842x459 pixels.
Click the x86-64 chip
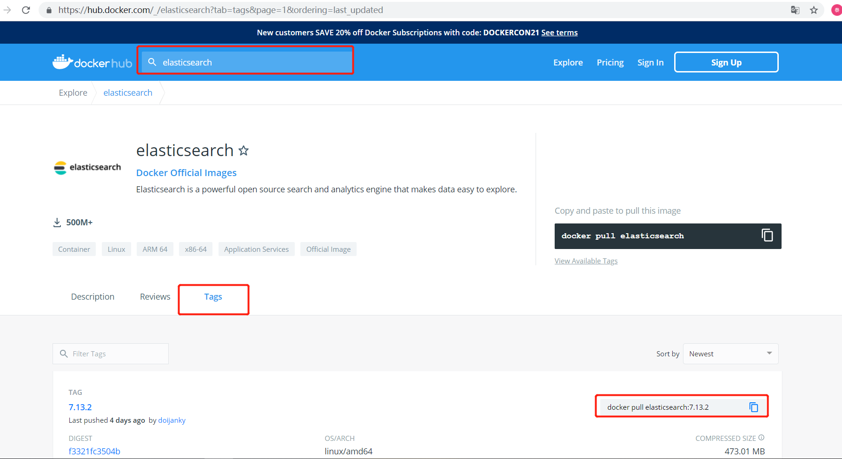[x=196, y=249]
